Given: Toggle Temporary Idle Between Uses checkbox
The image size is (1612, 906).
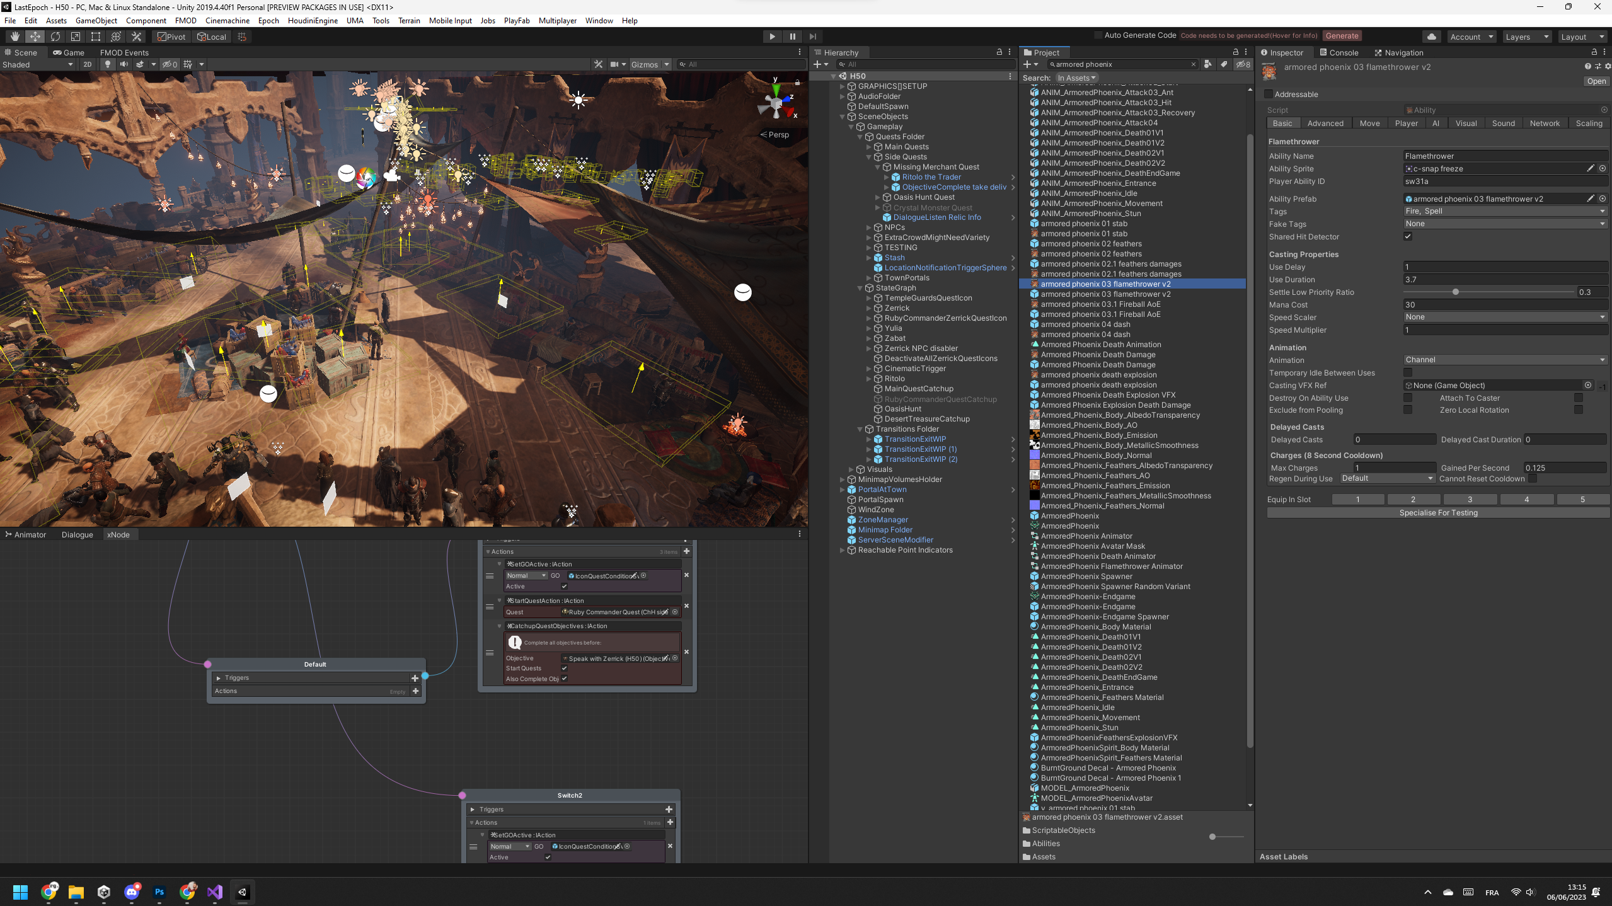Looking at the screenshot, I should [1408, 372].
